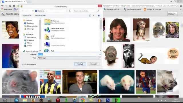Image resolution: width=183 pixels, height=103 pixels.
Task: Select Música in the navigation pane
Action: 29,43
